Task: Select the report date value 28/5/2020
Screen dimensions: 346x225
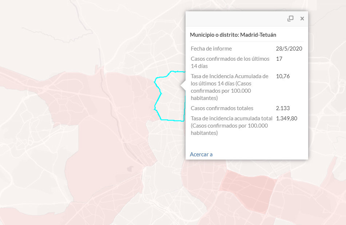Action: pyautogui.click(x=289, y=48)
